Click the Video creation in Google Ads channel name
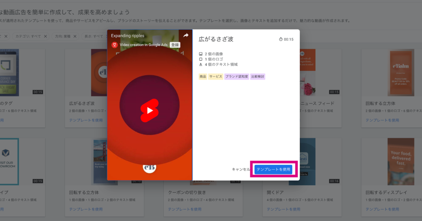Viewport: 422px width, 221px height. click(x=143, y=45)
